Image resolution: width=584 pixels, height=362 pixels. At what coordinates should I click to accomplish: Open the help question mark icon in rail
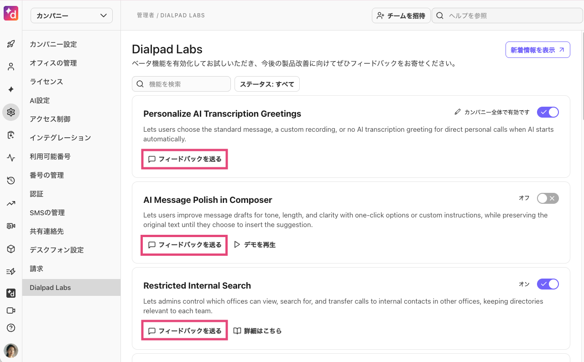click(x=11, y=328)
